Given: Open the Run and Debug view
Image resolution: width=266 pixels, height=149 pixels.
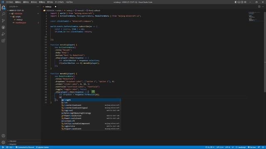Looking at the screenshot, I should [3, 34].
